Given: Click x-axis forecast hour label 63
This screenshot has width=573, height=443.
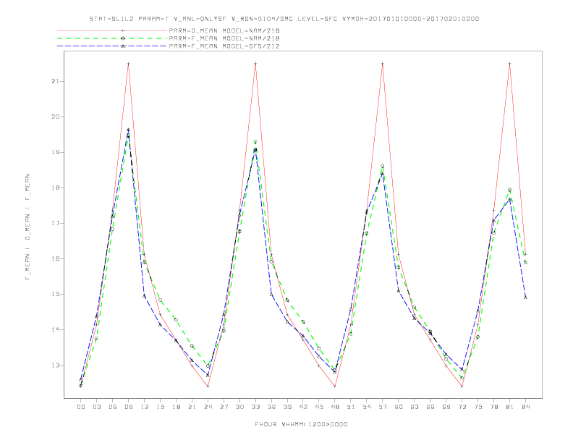Looking at the screenshot, I should click(415, 407).
